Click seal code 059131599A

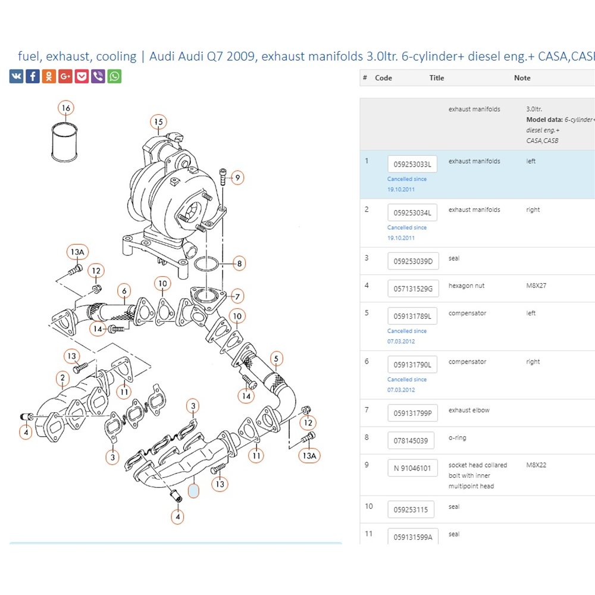[x=414, y=537]
